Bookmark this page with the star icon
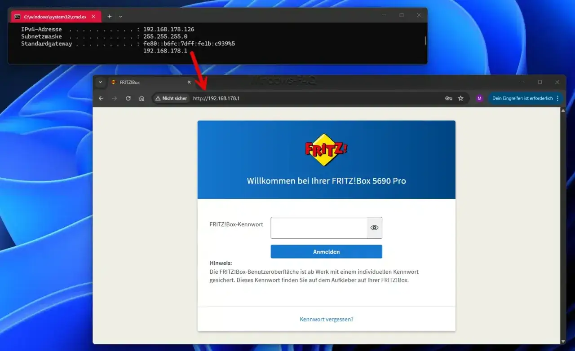 pos(460,98)
